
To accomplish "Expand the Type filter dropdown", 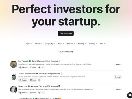I will coord(29,44).
